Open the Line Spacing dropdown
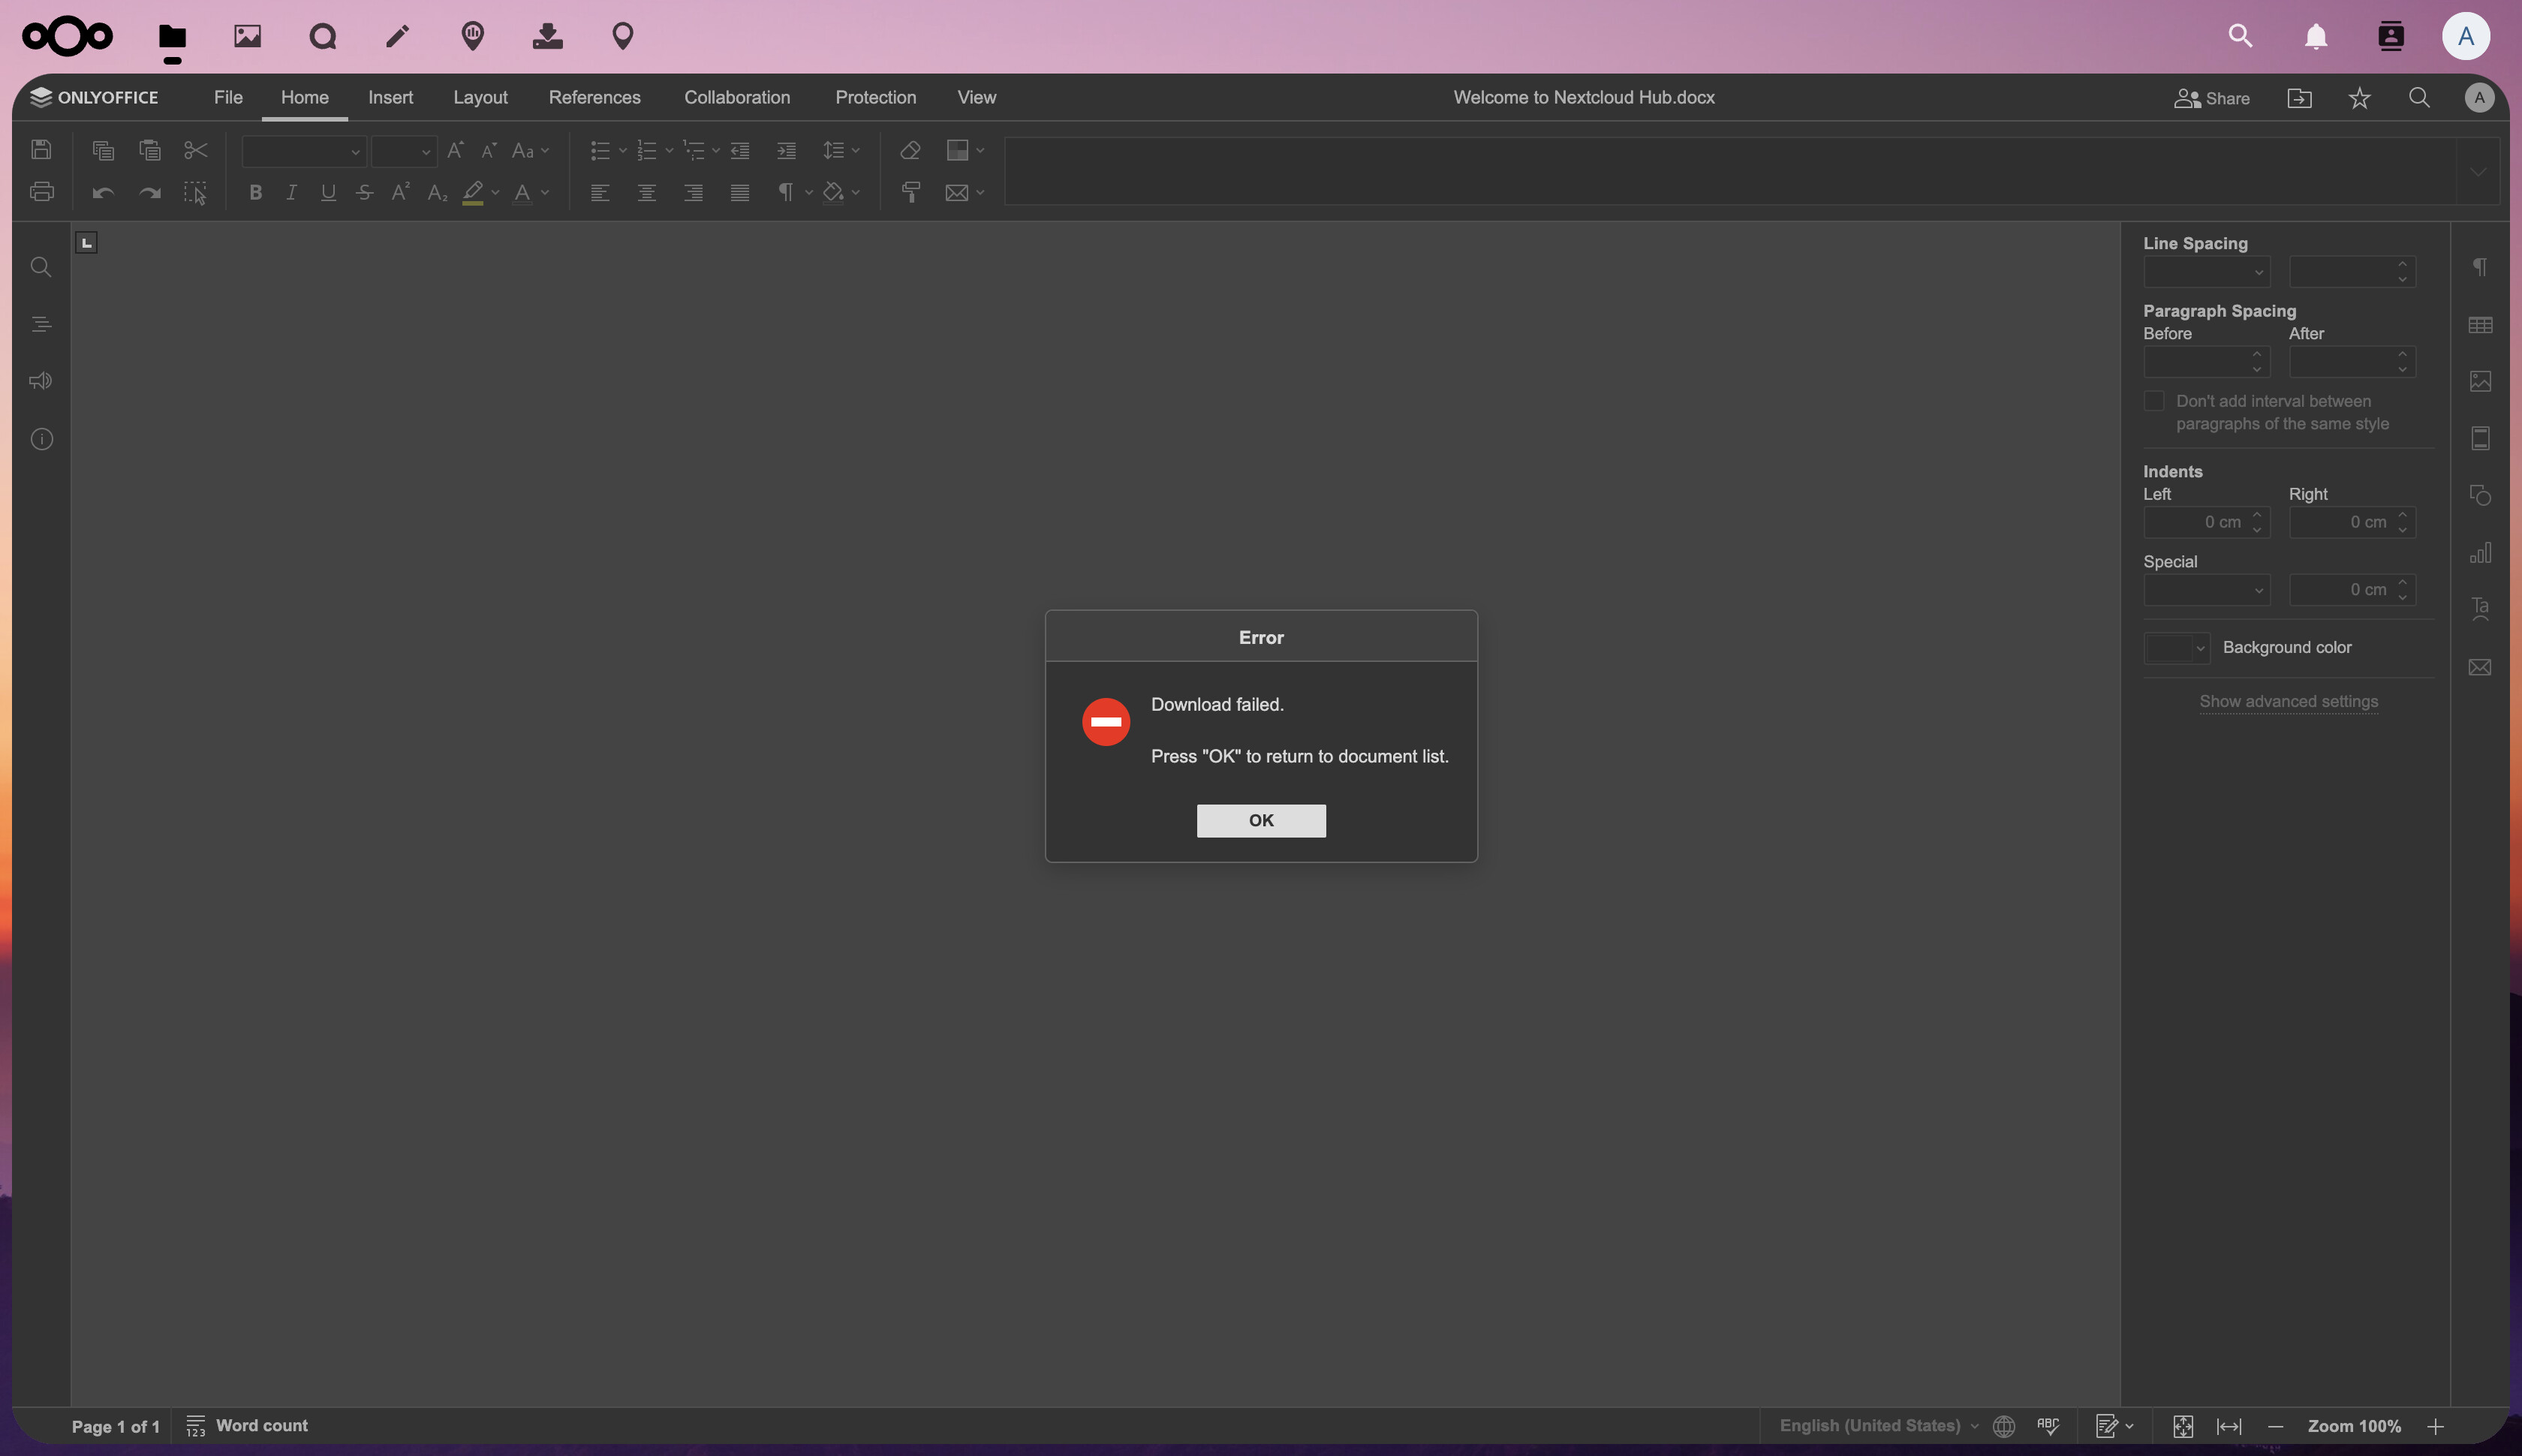Image resolution: width=2522 pixels, height=1456 pixels. pos(2206,272)
